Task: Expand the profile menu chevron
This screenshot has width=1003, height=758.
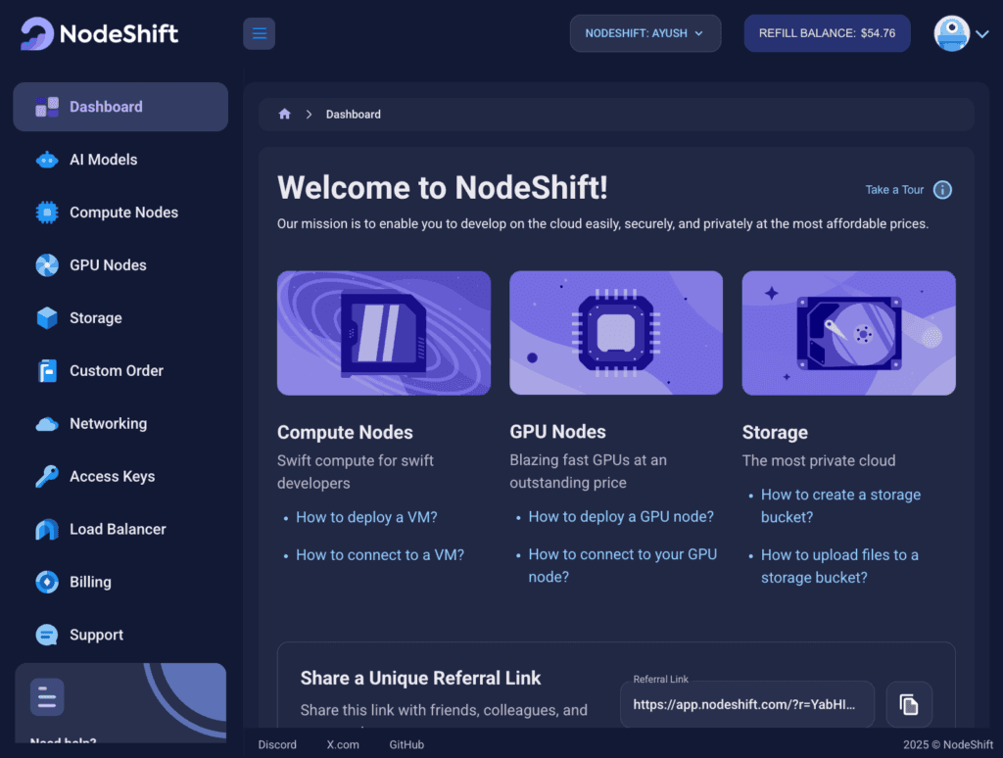Action: [981, 34]
